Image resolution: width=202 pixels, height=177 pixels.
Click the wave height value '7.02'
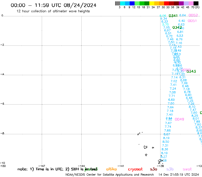point(174,81)
